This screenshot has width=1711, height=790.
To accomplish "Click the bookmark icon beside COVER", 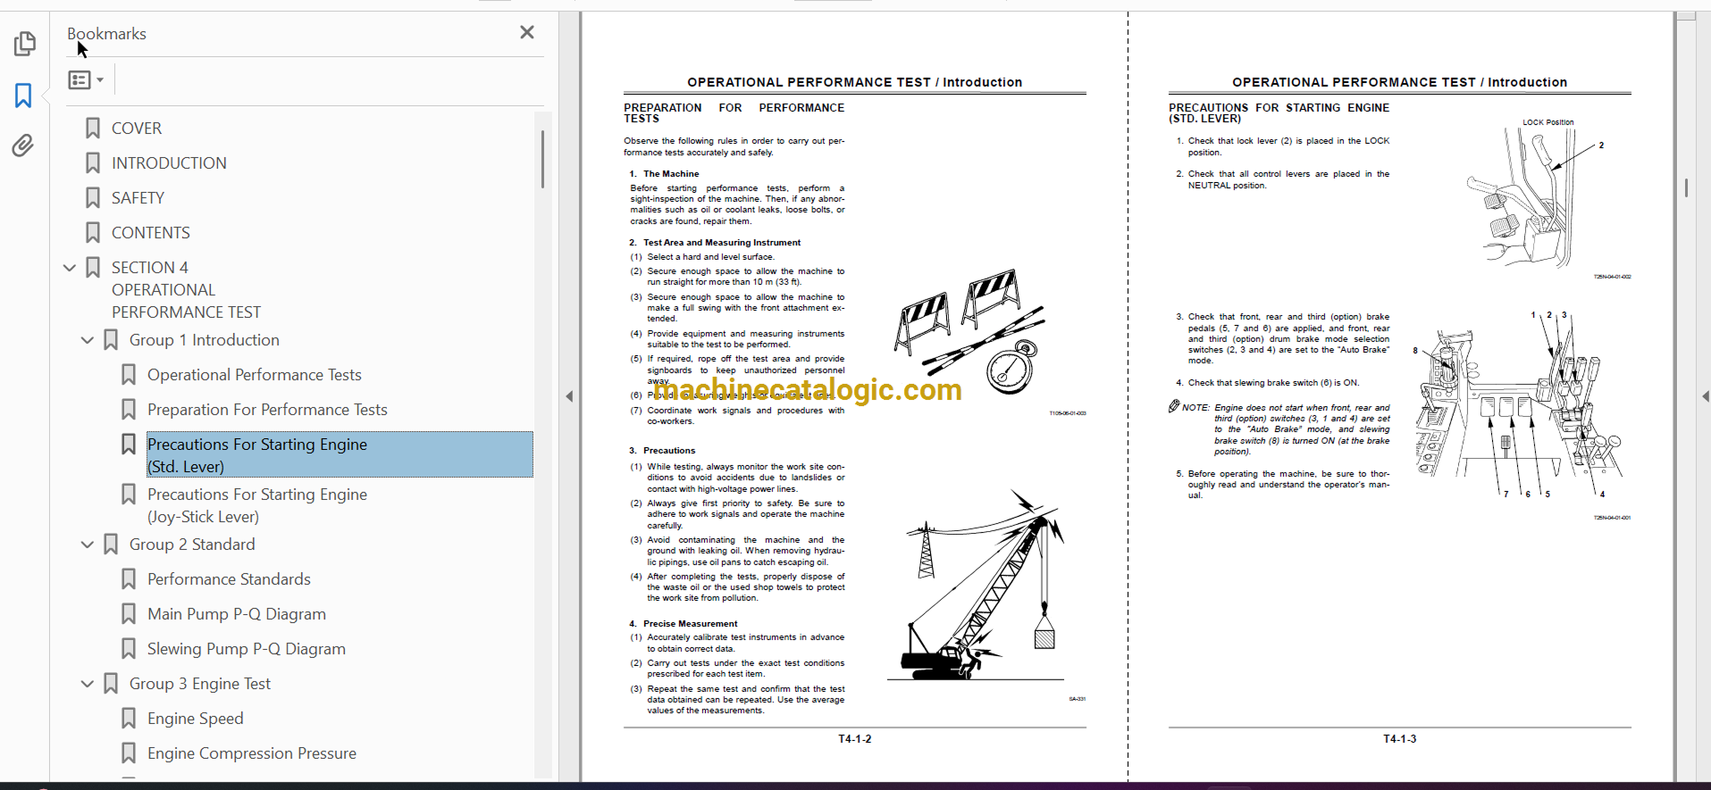I will 93,129.
